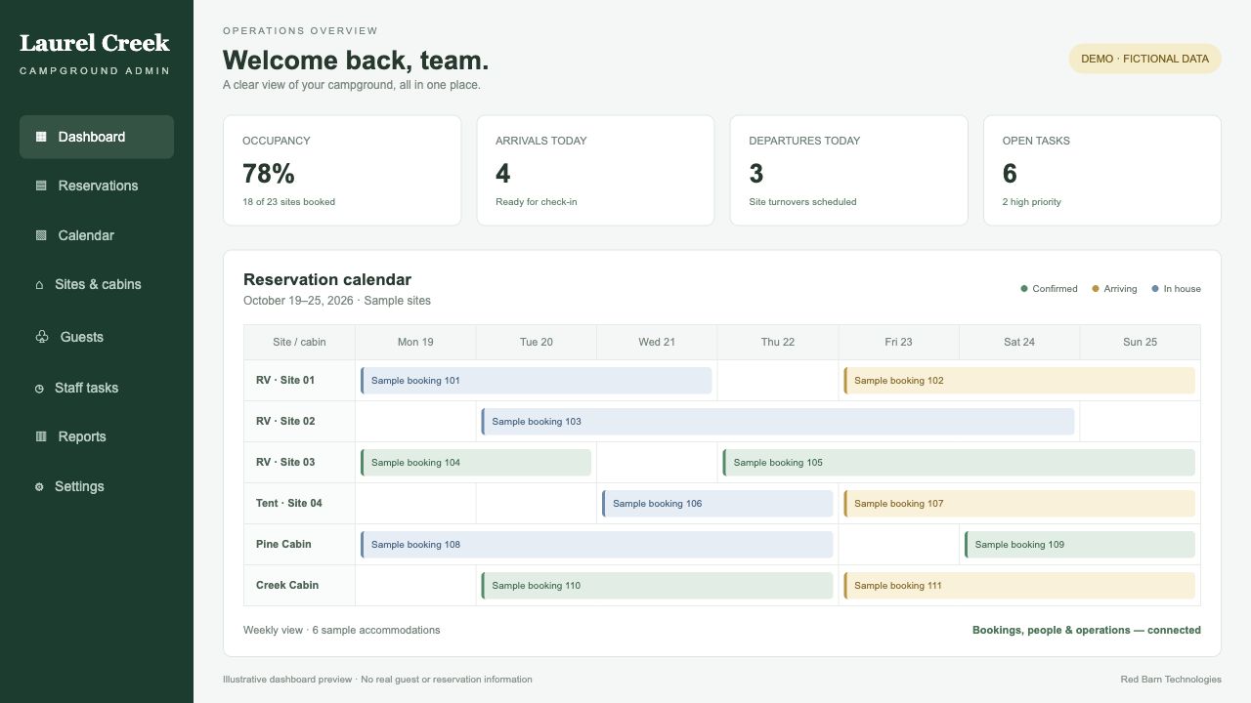Select Sample booking 102 bar
The width and height of the screenshot is (1251, 703).
pos(1019,381)
